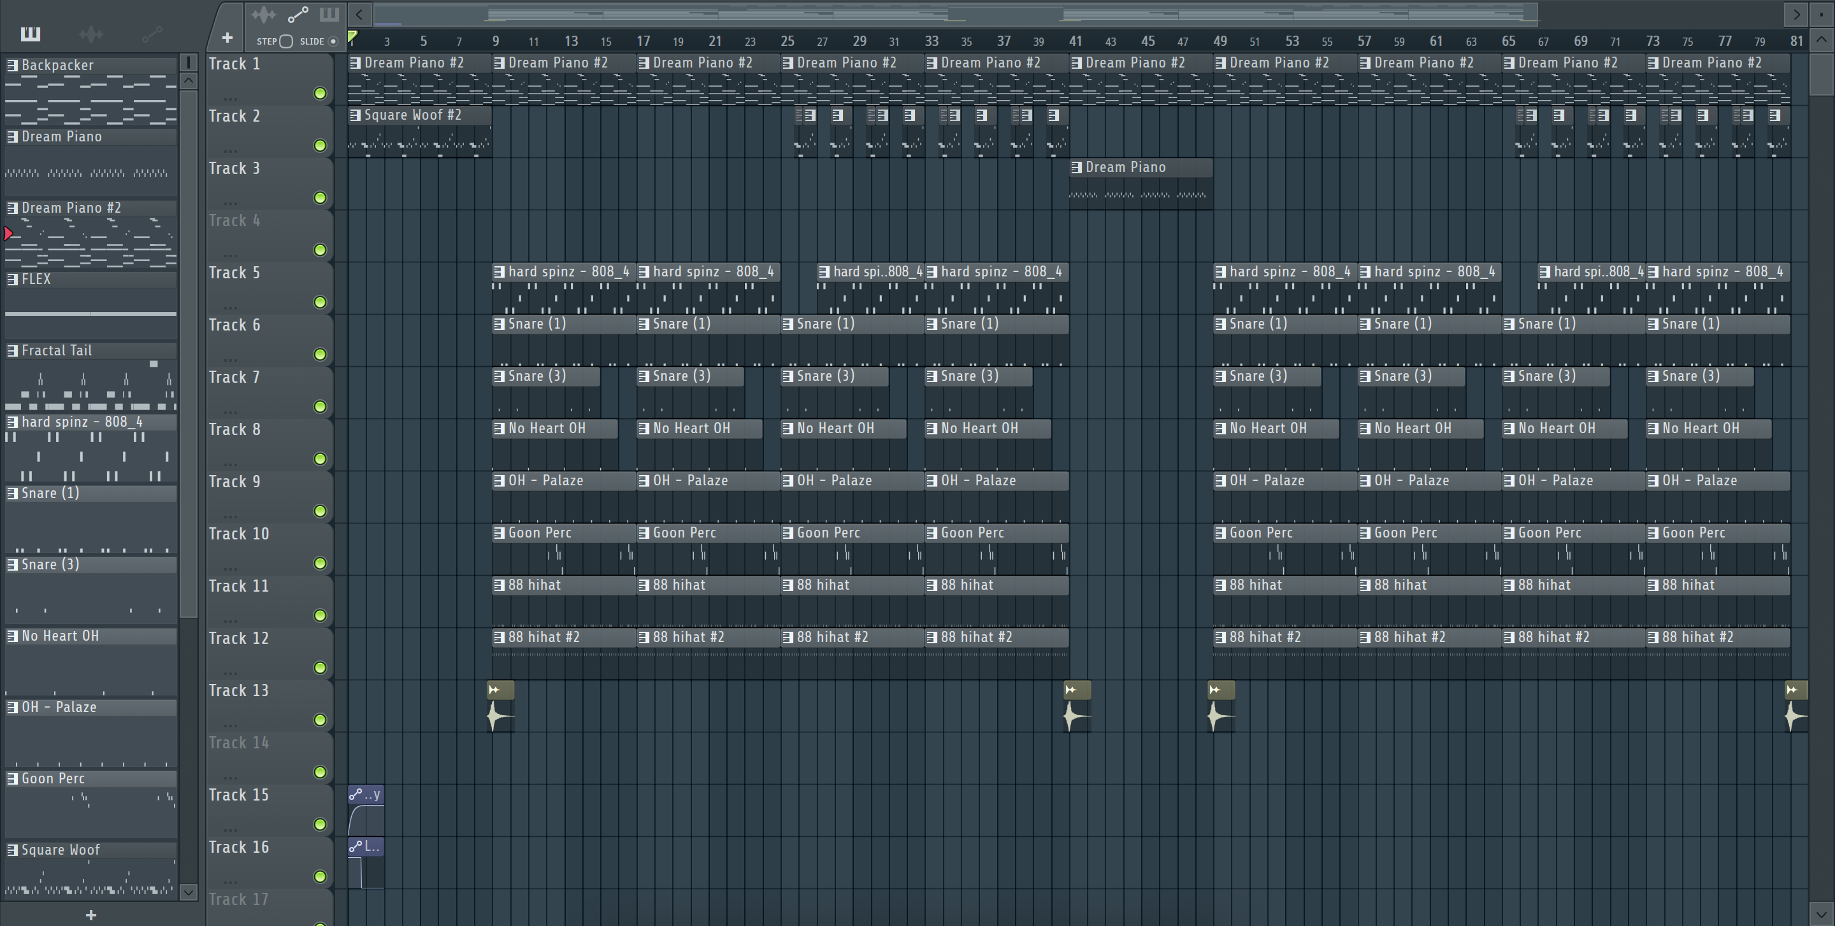Click the down arrow of the picker panel scrollbar

tap(188, 891)
